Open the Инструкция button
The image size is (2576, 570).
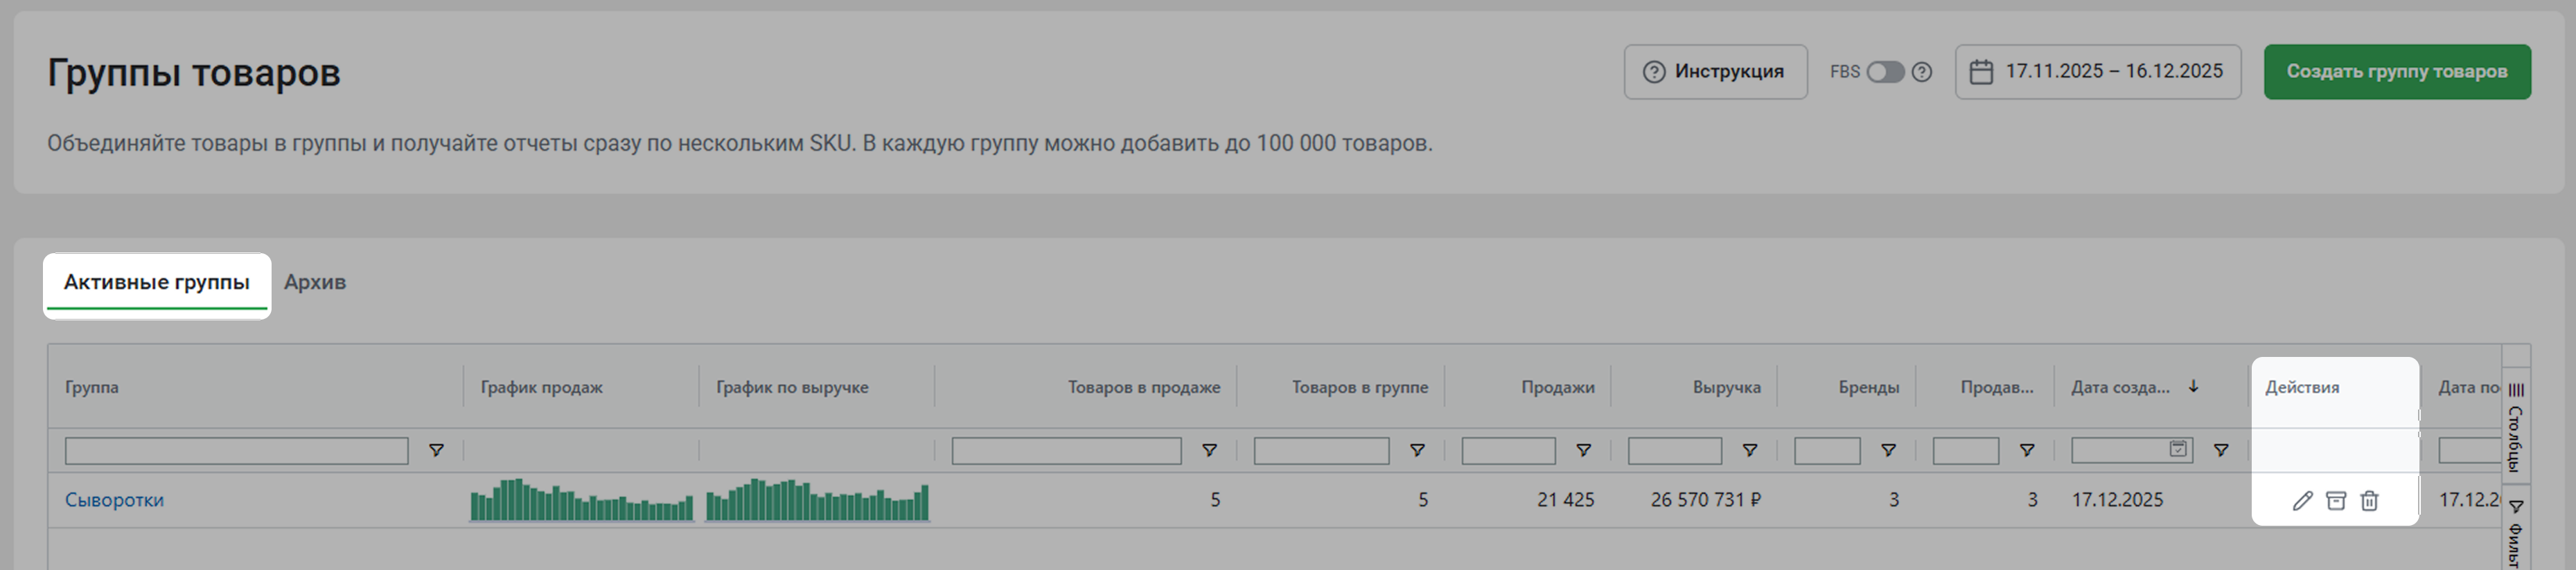pyautogui.click(x=1714, y=72)
